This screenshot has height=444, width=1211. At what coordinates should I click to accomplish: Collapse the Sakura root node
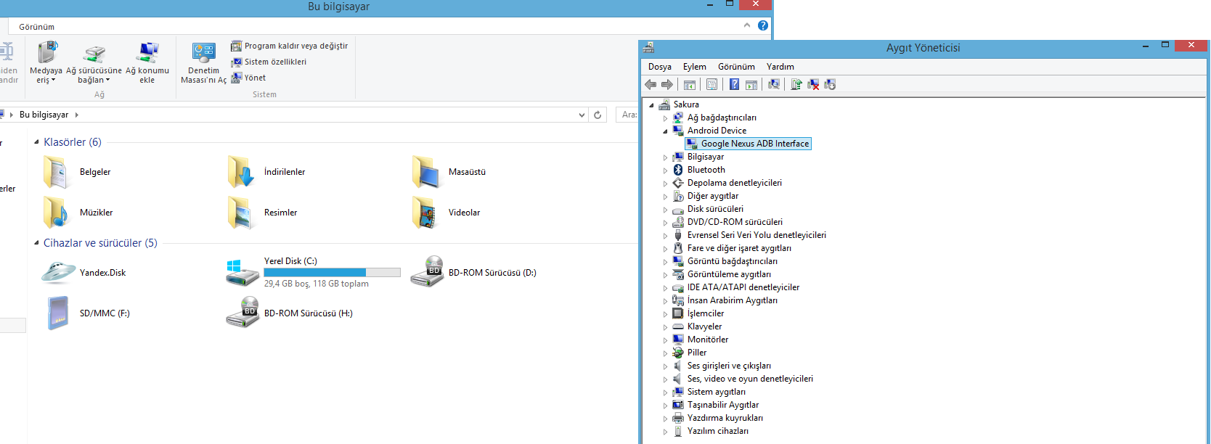(652, 105)
